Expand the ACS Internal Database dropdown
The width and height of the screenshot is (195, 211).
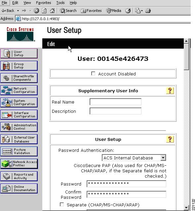coord(163,157)
